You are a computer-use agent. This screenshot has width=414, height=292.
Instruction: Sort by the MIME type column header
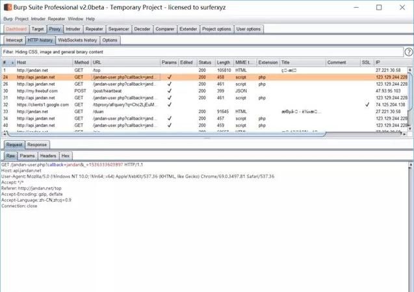tap(245, 62)
